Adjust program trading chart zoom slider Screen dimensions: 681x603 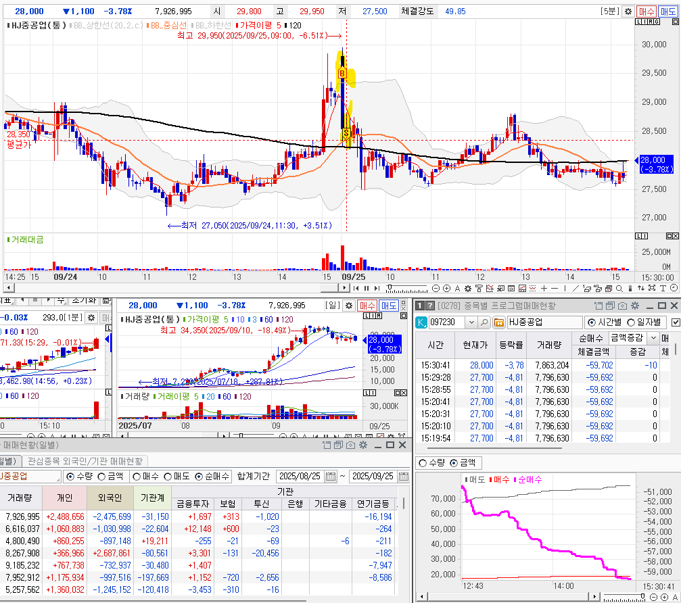click(642, 596)
